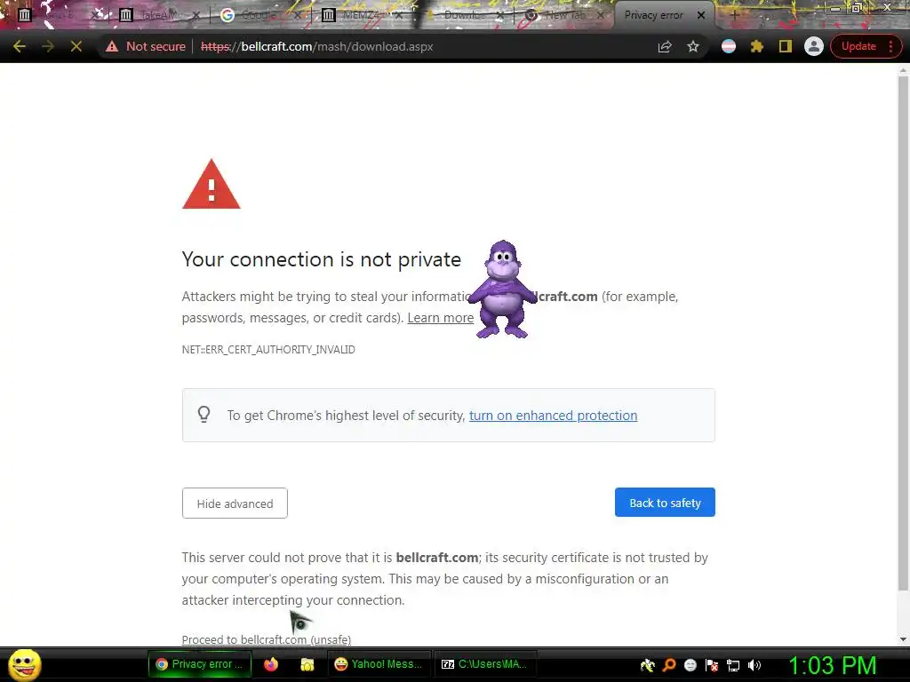Open the file explorer folder taskbar icon
Viewport: 910px width, 682px height.
(307, 664)
